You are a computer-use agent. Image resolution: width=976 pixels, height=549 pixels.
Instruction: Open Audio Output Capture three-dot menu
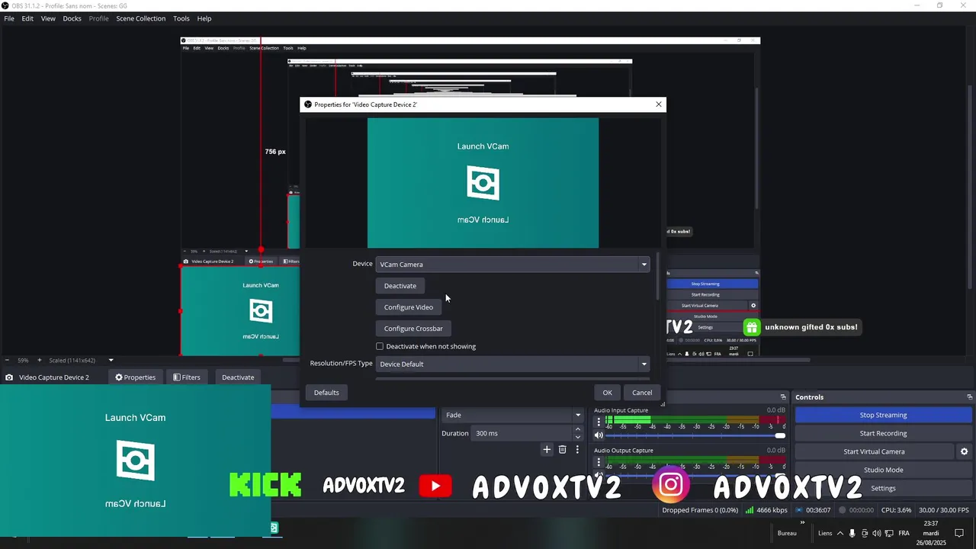(599, 461)
